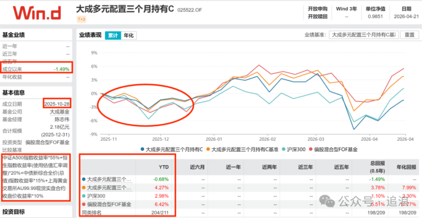The image size is (422, 218).
Task: Open the 陈志伟 fund manager link
Action: coord(62,120)
